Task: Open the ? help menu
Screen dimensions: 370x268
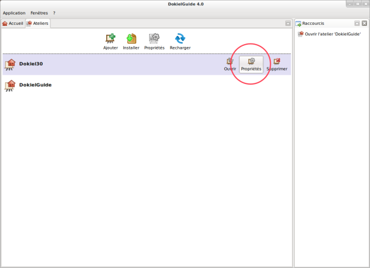Action: tap(54, 12)
